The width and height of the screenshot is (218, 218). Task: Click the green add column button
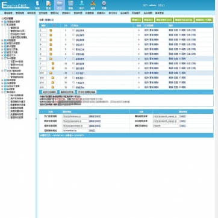[x=136, y=20]
